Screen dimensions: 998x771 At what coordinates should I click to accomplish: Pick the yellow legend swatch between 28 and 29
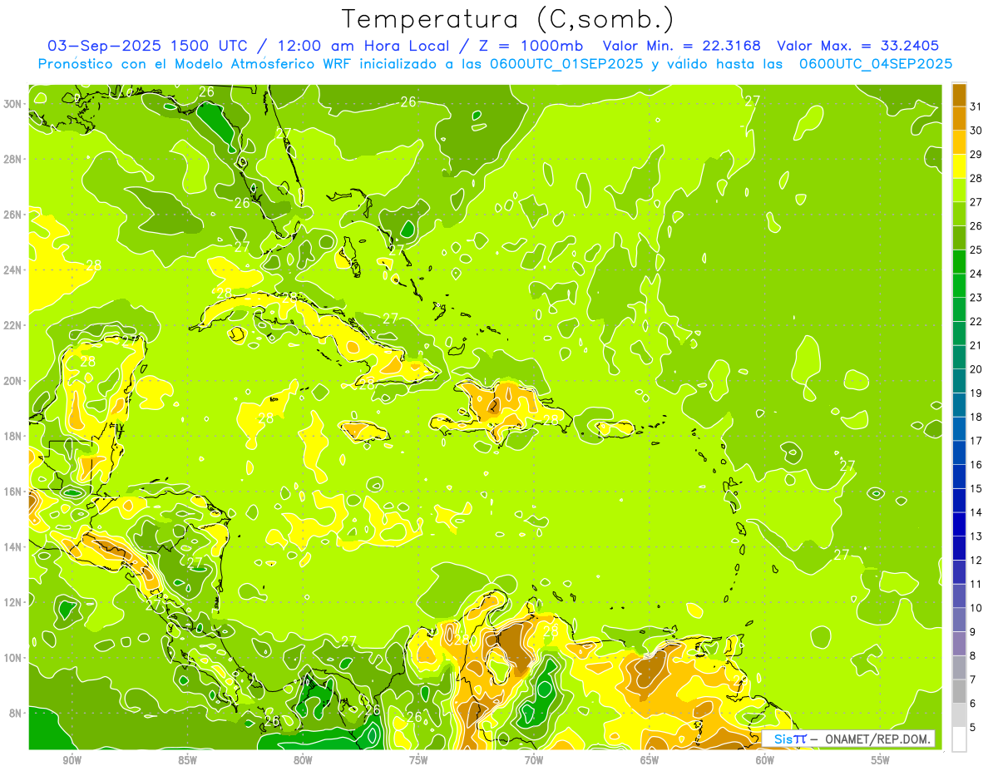click(x=959, y=166)
